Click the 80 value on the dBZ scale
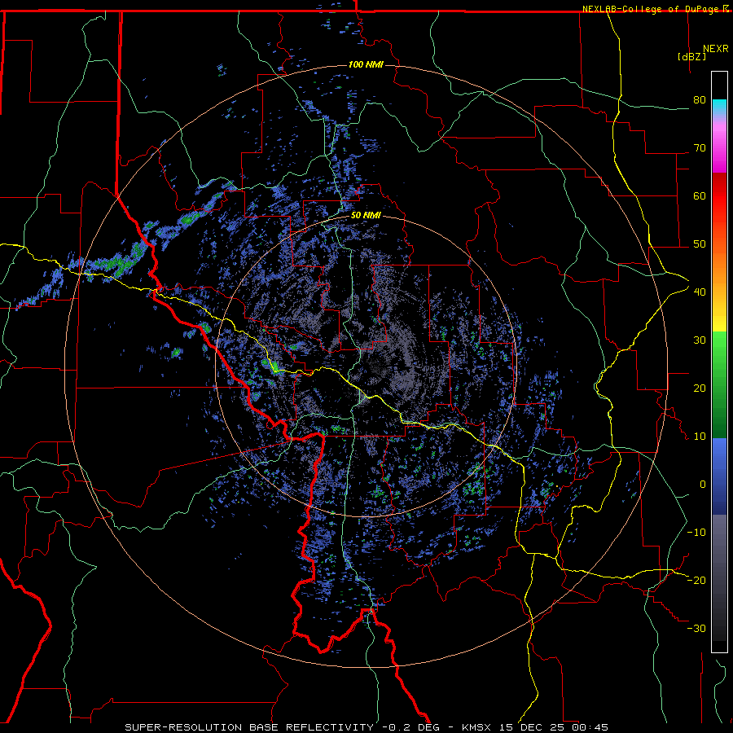This screenshot has height=733, width=733. (x=700, y=100)
